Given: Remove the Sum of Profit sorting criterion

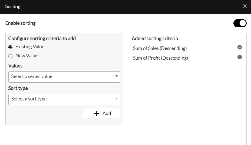Looking at the screenshot, I should click(x=240, y=57).
